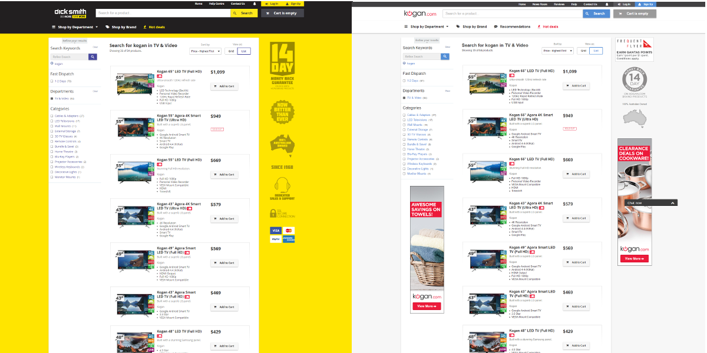Screen dimensions: 707x353
Task: Focus the product search field on Dick Smith
Action: pos(163,13)
